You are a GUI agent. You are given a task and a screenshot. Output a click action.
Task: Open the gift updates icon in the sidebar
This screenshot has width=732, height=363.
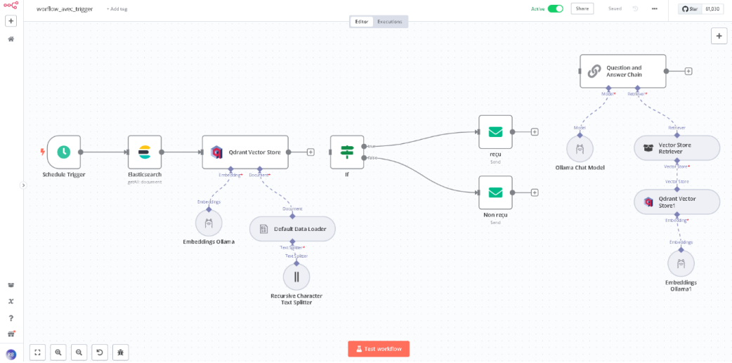click(11, 334)
